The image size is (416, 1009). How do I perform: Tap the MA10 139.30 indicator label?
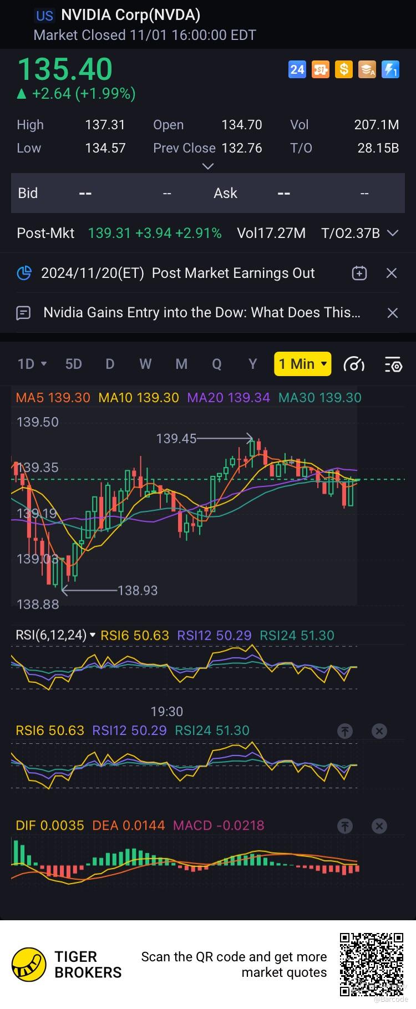[x=139, y=398]
